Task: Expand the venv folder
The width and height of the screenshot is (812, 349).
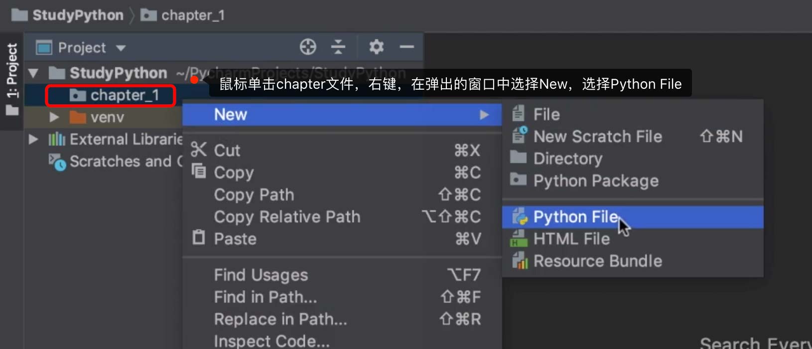Action: [x=55, y=117]
